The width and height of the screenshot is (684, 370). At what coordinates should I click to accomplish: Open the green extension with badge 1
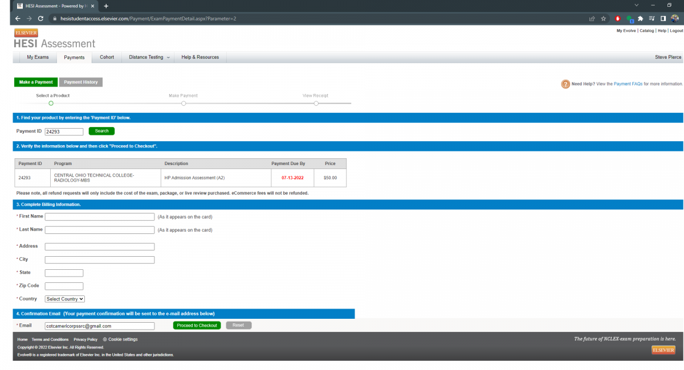click(x=630, y=19)
